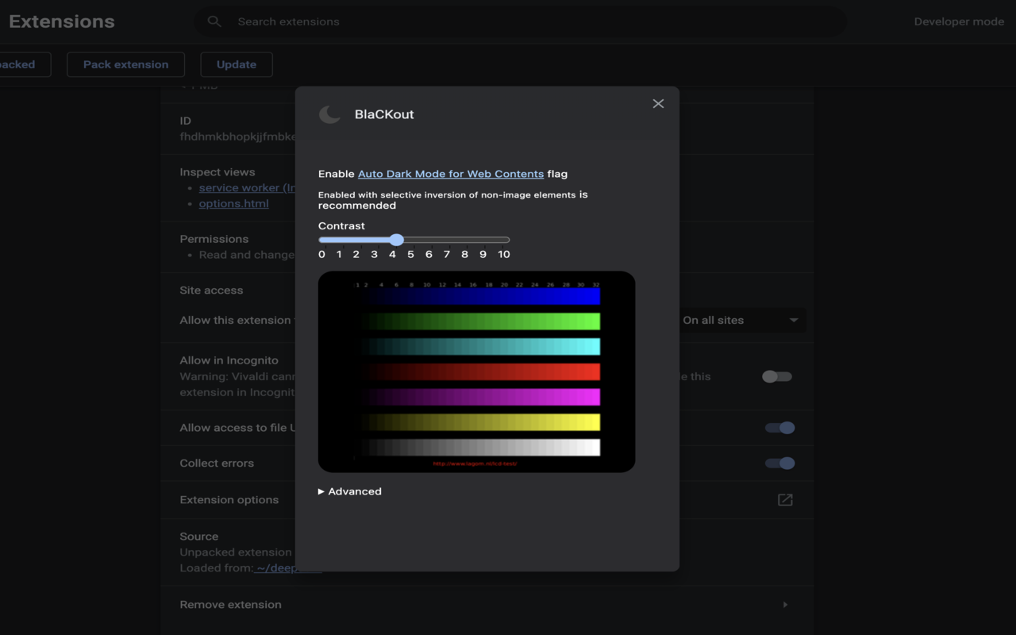Open Auto Dark Mode for Web Contents link
The height and width of the screenshot is (635, 1016).
(x=450, y=174)
